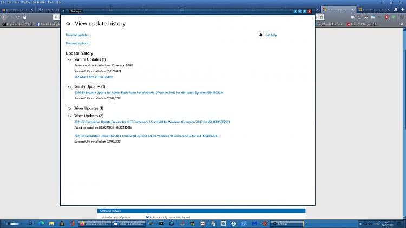Click the taskbar clock and date
Viewport: 406px width, 228px height.
pos(388,224)
